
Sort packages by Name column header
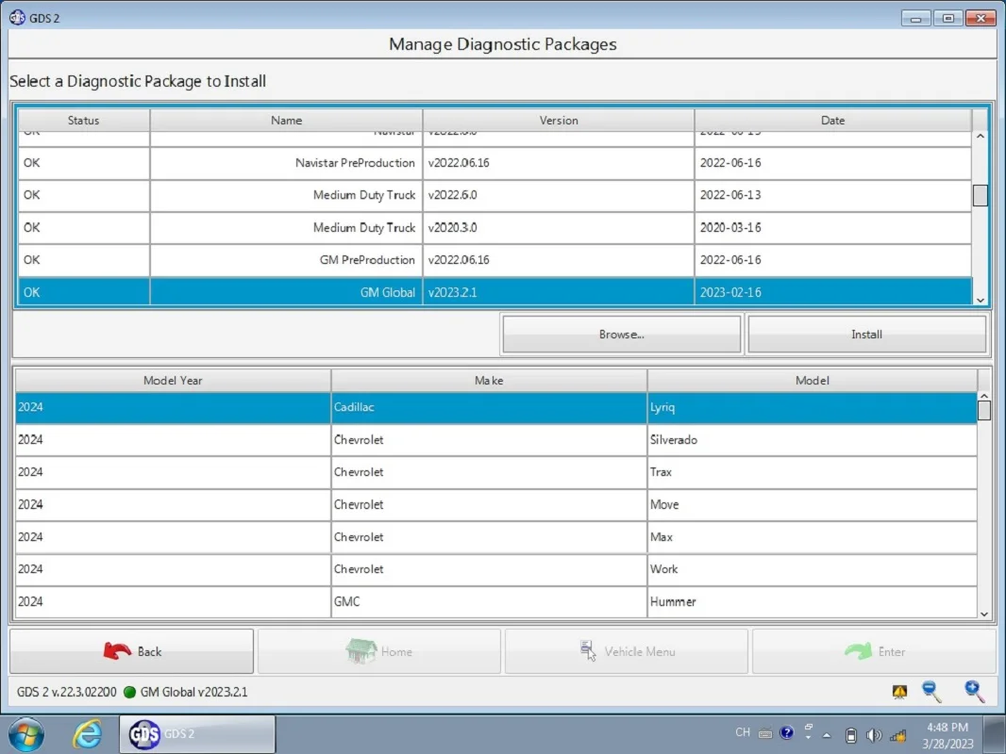286,121
